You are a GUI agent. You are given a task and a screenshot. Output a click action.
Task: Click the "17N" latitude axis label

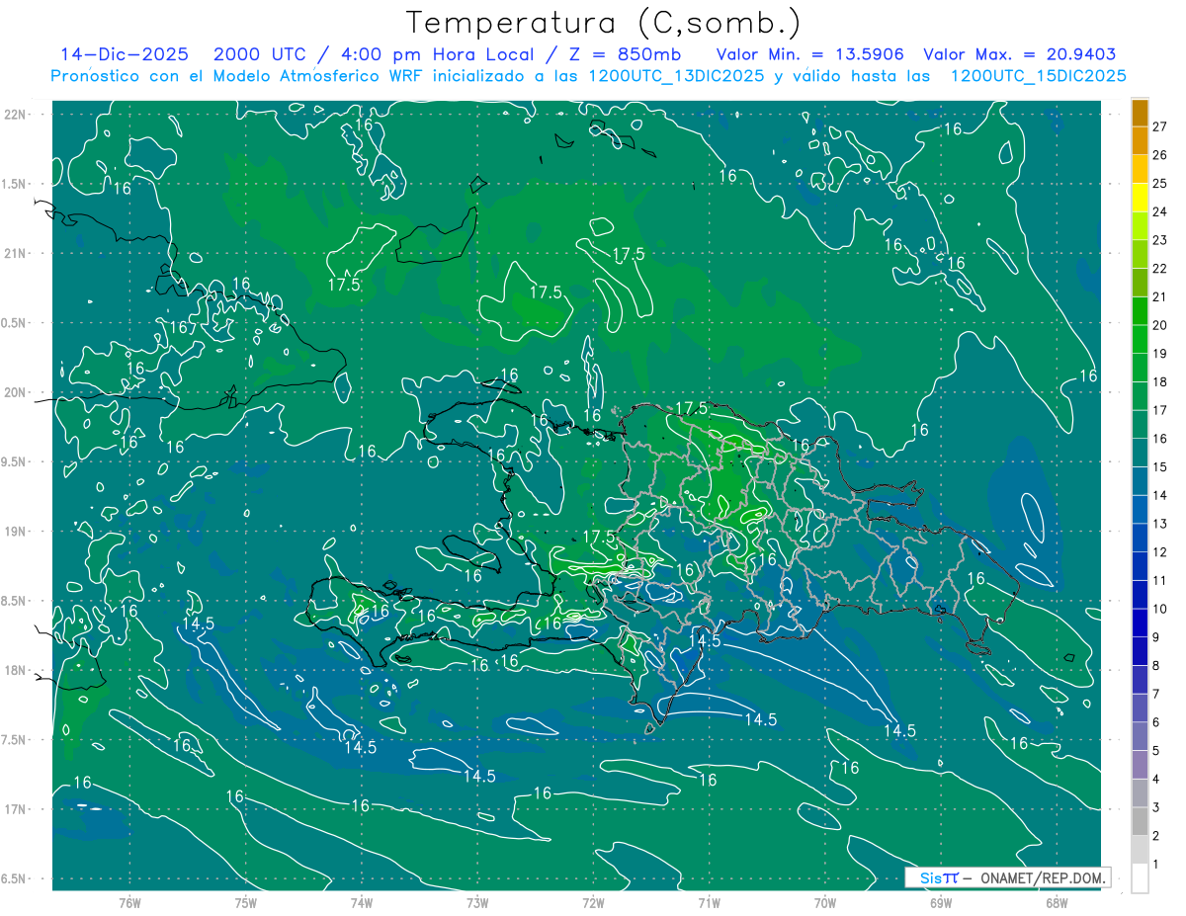coord(16,809)
